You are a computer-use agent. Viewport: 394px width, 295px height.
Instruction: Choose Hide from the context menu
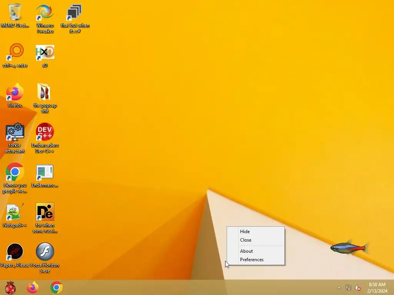(x=255, y=232)
